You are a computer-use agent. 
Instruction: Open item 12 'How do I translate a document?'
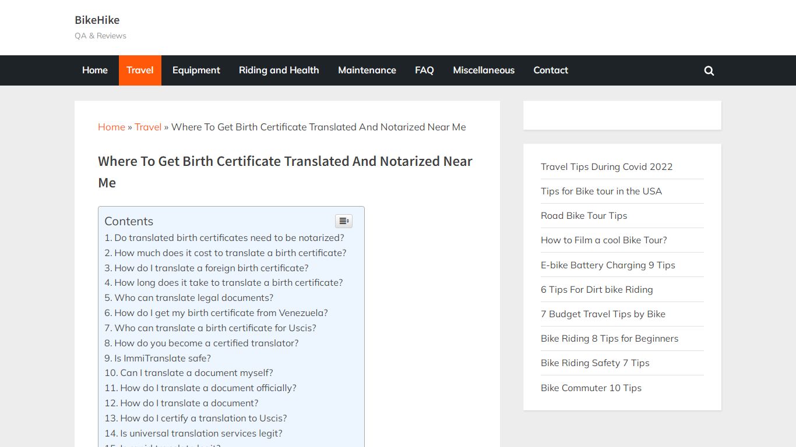(181, 403)
